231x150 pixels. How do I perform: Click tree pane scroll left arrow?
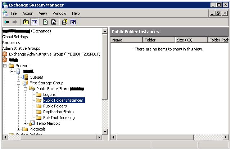[5, 137]
